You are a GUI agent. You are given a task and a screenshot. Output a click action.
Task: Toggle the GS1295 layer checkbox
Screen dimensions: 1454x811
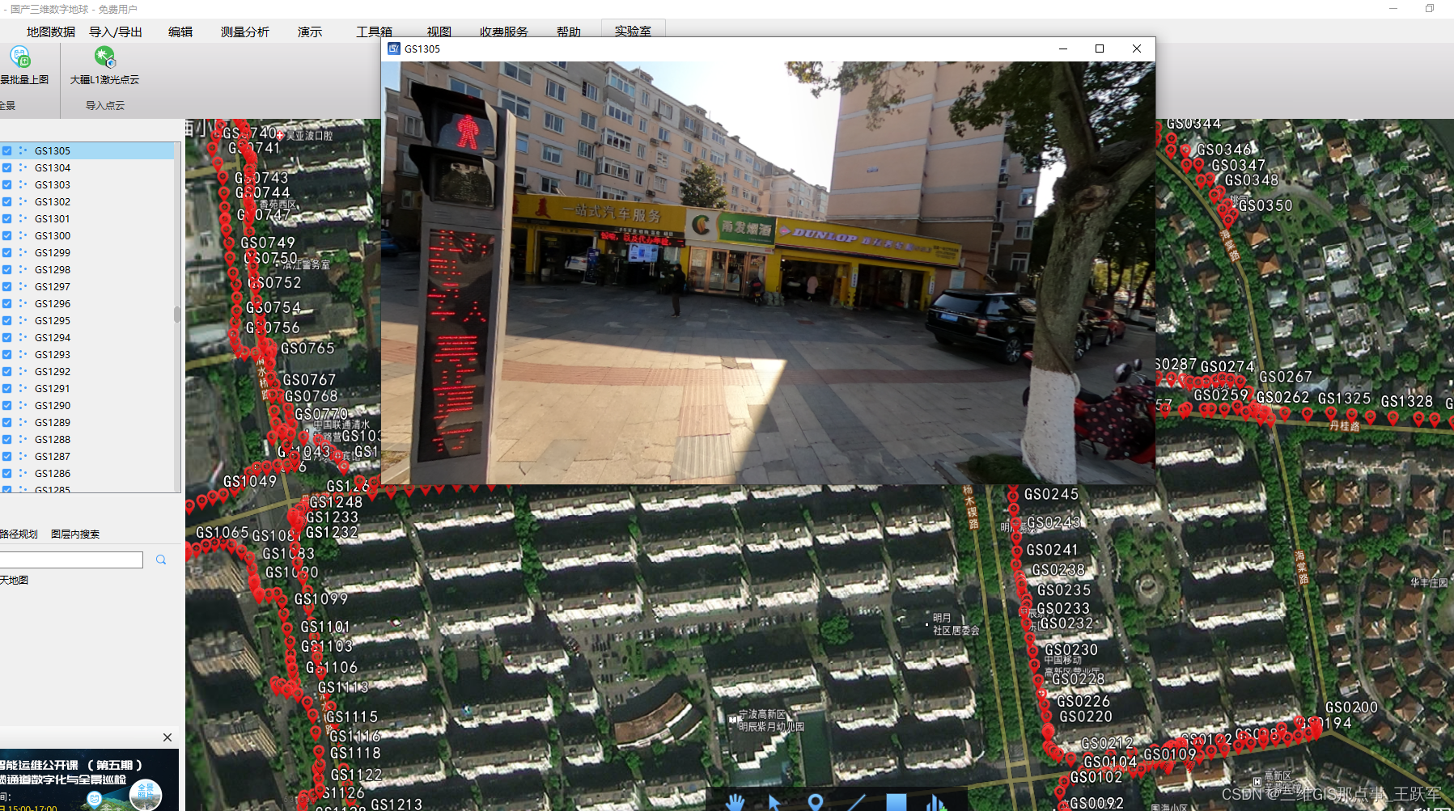click(6, 321)
